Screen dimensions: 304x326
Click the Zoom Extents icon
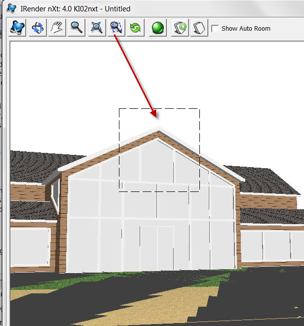[x=96, y=27]
